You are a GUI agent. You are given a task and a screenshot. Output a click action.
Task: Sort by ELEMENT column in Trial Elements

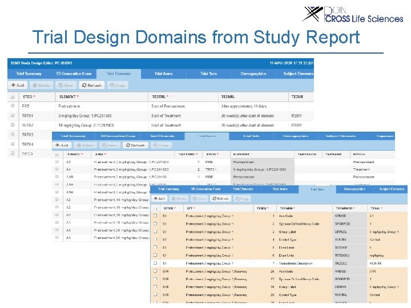coord(69,96)
